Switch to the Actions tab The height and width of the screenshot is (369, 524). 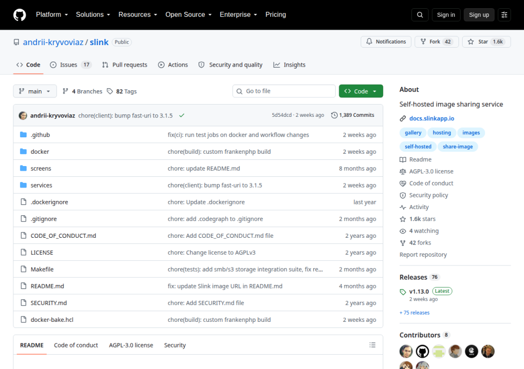[x=173, y=65]
